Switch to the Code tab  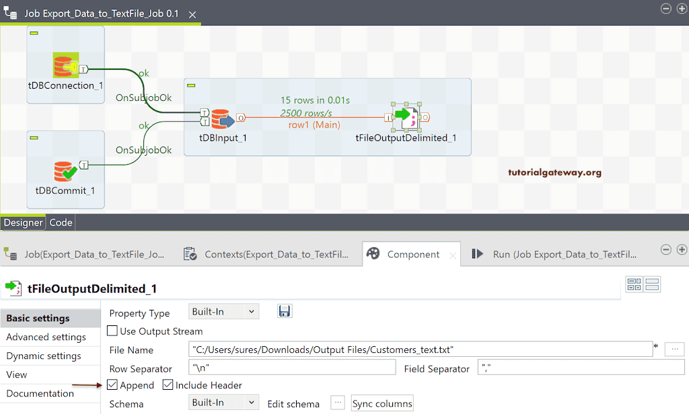pyautogui.click(x=61, y=222)
